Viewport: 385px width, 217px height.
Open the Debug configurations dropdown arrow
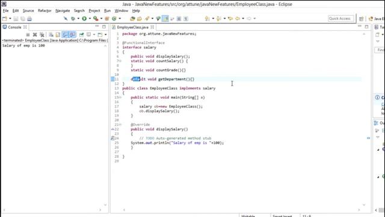[x=78, y=19]
